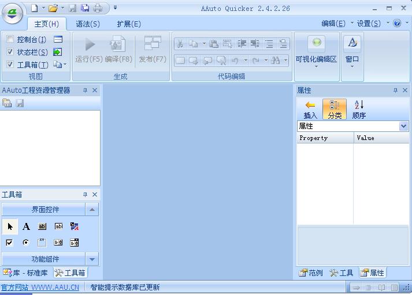Screen dimensions: 412x295
Task: Close the 工具箱 panel
Action: click(95, 194)
